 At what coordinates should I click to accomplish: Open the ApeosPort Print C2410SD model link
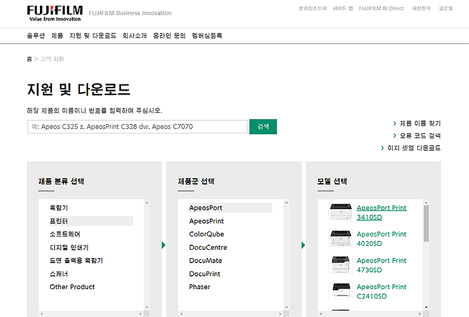pos(382,292)
